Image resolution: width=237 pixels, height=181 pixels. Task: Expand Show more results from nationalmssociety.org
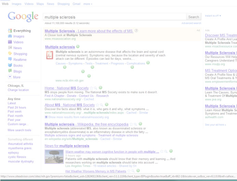tap(77, 117)
